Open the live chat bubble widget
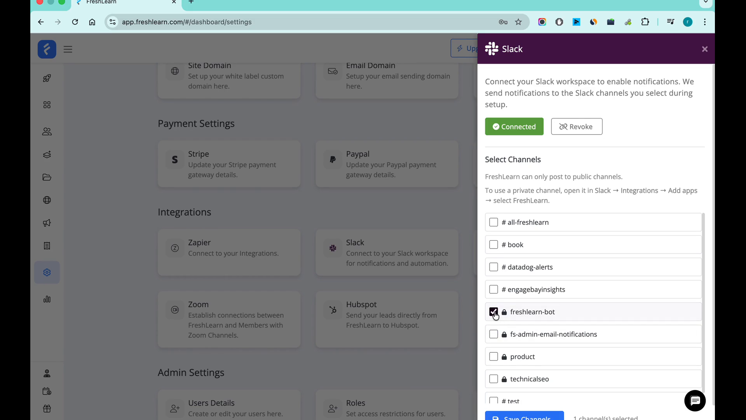 click(695, 401)
